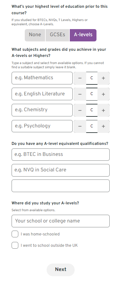Check 'I went to school outside the UK'

click(x=15, y=245)
